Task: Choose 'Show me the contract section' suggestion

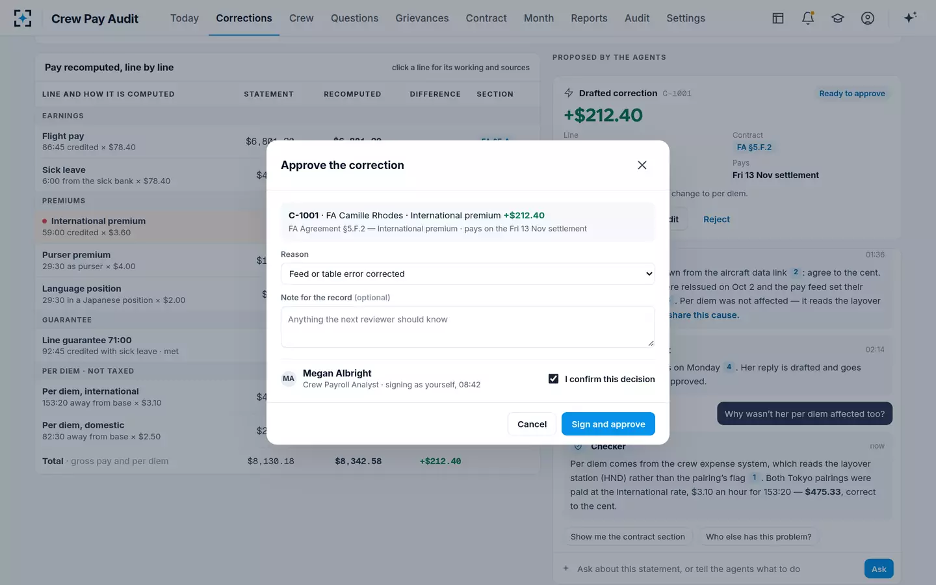Action: pos(628,537)
